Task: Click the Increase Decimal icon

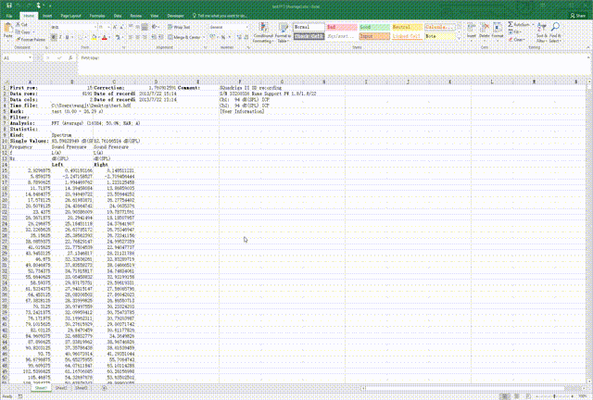Action: click(239, 37)
